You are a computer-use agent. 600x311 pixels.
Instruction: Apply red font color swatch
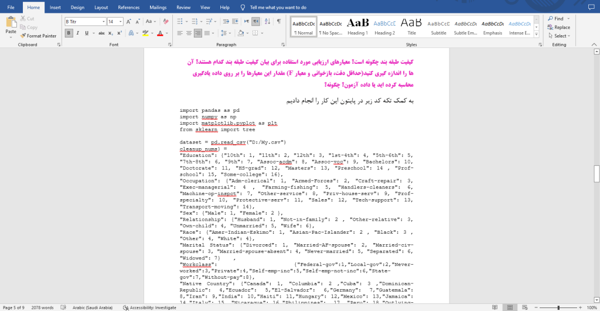click(x=160, y=33)
